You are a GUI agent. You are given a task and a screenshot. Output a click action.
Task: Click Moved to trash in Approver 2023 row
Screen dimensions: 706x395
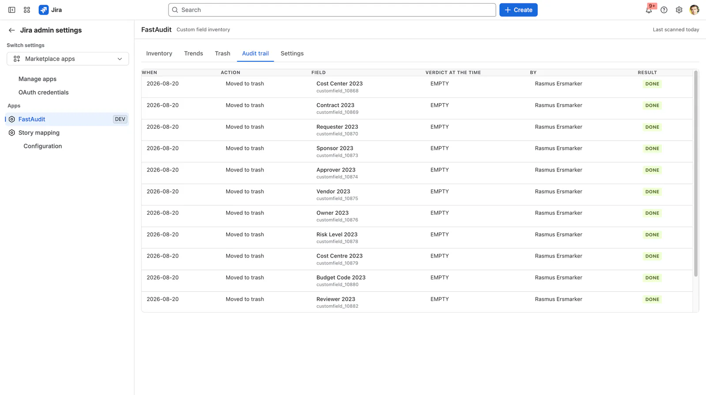244,170
